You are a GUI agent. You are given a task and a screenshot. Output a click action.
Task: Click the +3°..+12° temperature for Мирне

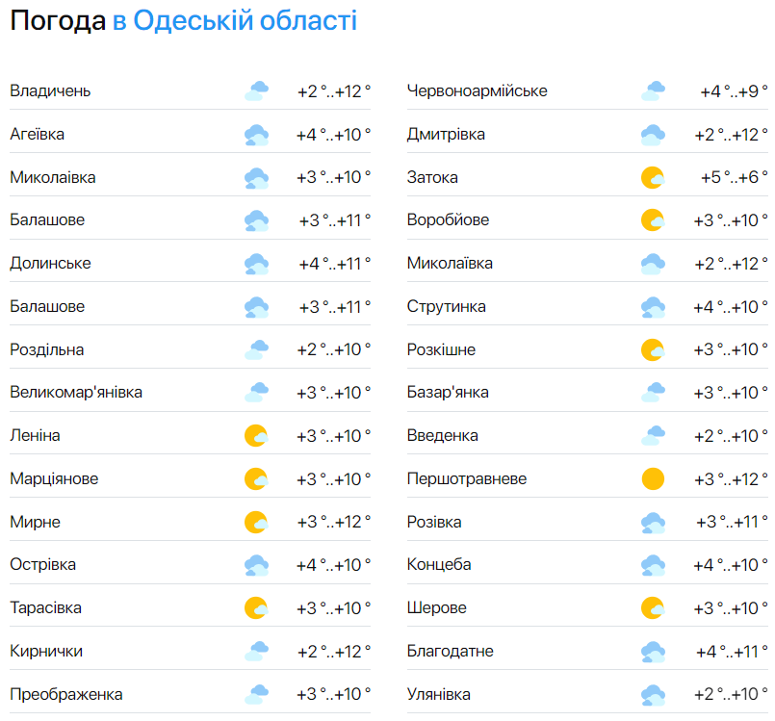333,522
